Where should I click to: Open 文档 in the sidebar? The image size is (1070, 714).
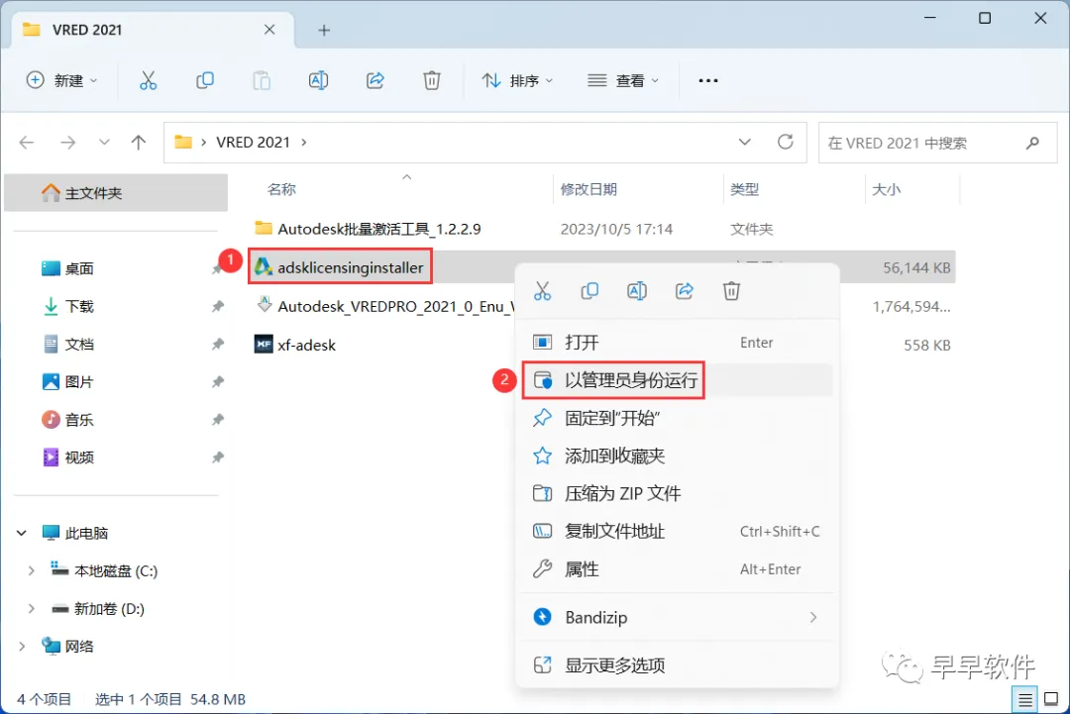pos(79,344)
